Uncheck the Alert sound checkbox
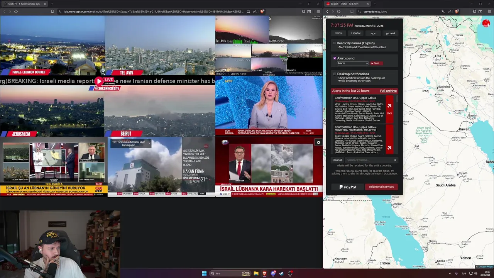Image resolution: width=494 pixels, height=278 pixels. 335,58
